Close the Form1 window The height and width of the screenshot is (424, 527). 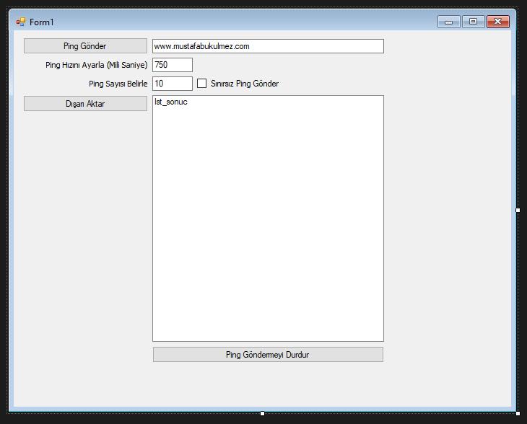click(x=497, y=22)
